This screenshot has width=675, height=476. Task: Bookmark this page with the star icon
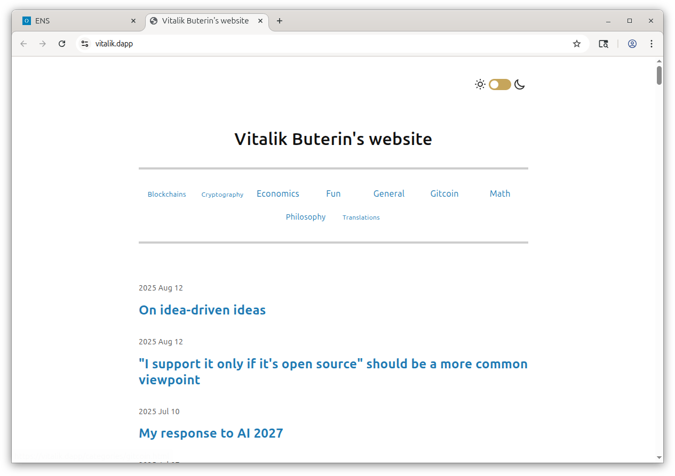click(577, 44)
